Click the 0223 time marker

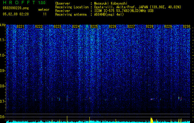57,26
